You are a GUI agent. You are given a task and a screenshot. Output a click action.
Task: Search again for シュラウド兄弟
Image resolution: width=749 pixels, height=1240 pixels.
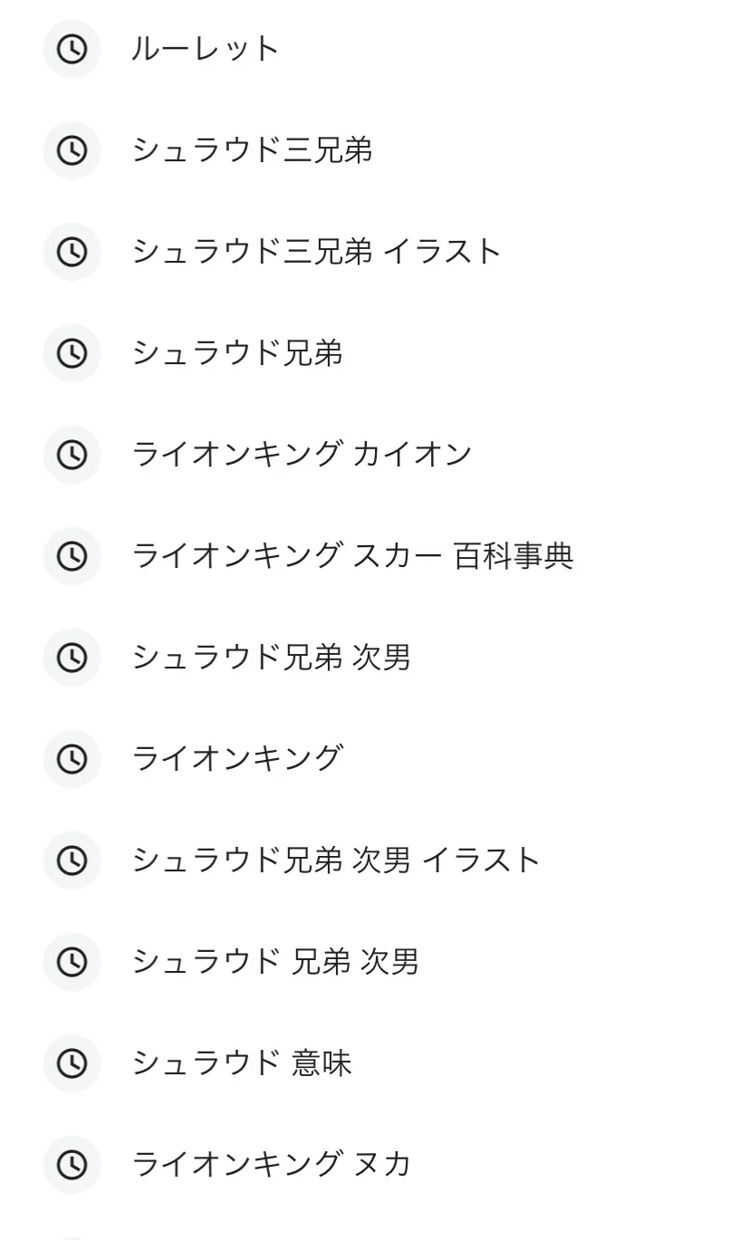(x=237, y=353)
